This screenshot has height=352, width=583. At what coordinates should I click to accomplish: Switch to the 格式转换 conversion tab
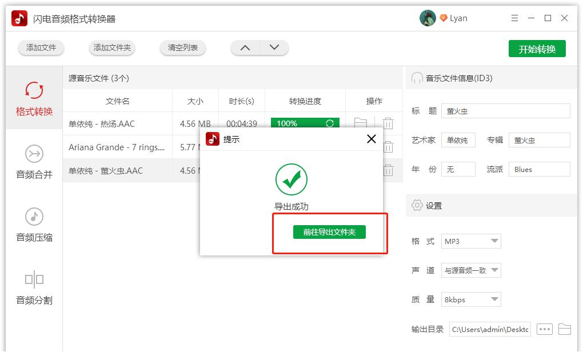tap(34, 100)
